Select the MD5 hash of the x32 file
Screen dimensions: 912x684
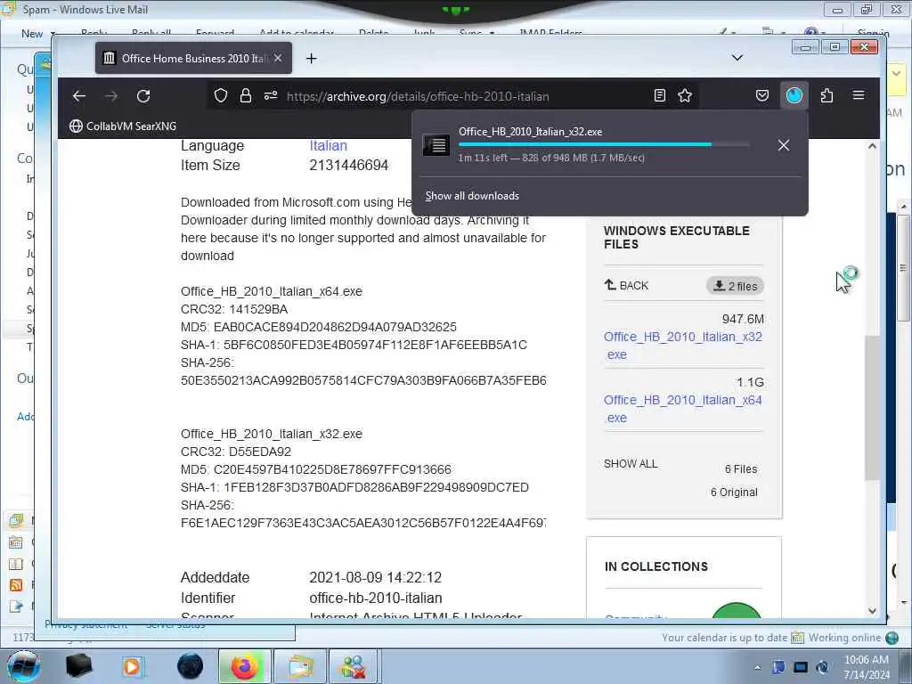click(x=332, y=470)
